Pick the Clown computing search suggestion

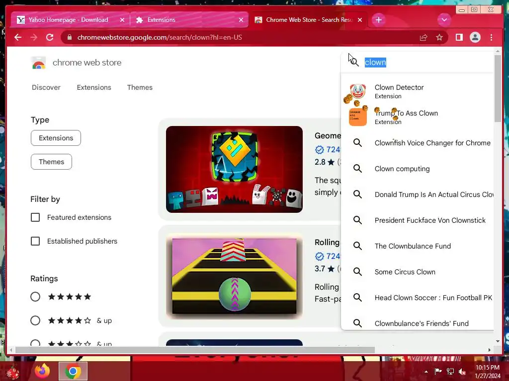(418, 169)
